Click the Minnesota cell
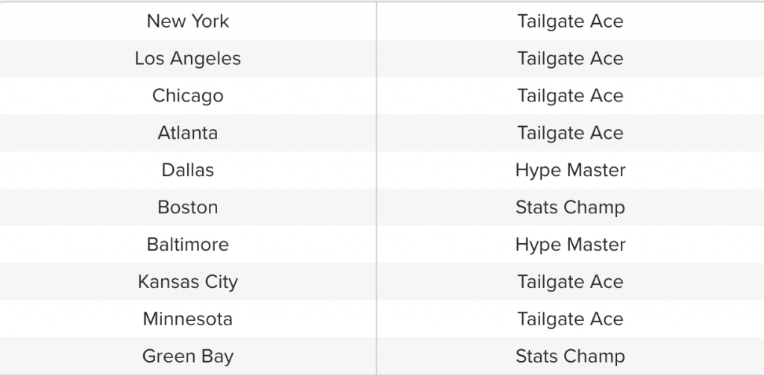This screenshot has height=376, width=764. point(188,319)
